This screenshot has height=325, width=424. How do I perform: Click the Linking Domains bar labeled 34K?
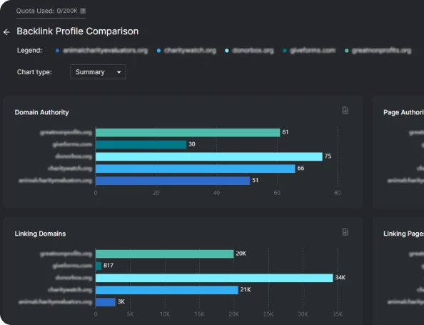214,278
